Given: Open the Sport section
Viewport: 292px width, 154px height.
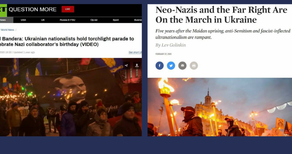Looking at the screenshot, I should [x=116, y=20].
